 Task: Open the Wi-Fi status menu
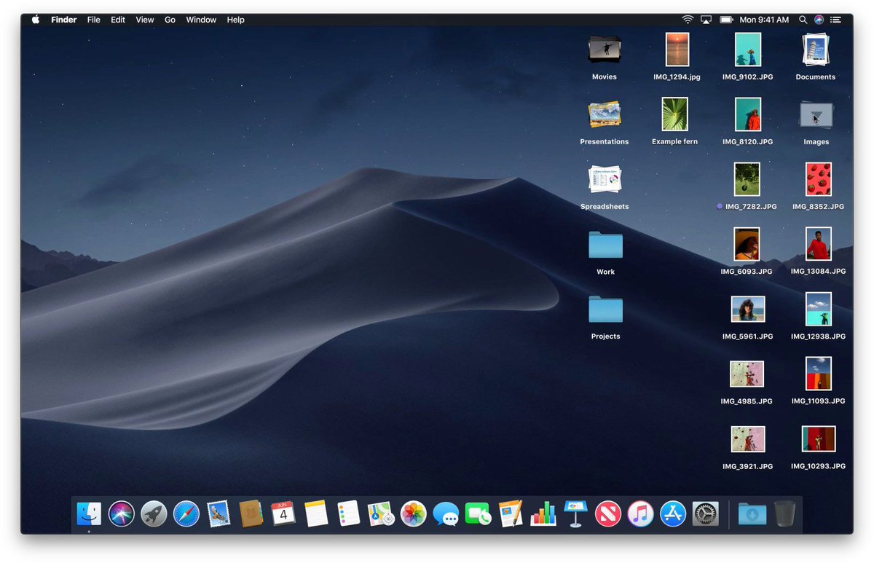click(688, 20)
